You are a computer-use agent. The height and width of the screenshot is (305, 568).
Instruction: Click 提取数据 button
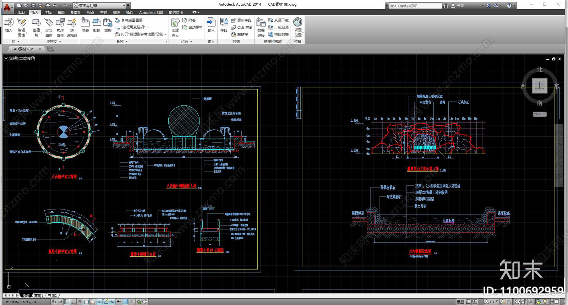click(x=278, y=34)
